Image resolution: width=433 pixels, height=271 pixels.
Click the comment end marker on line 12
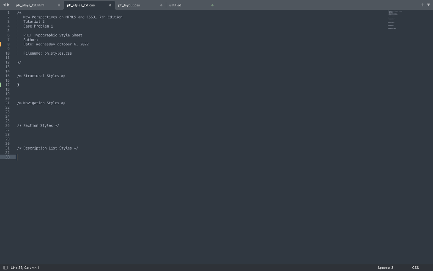(x=19, y=62)
